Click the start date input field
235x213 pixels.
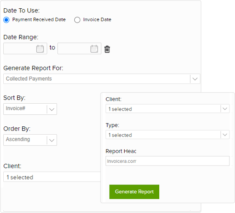pos(25,48)
